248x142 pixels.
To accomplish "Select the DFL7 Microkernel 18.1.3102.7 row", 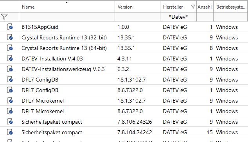I will (x=124, y=101).
